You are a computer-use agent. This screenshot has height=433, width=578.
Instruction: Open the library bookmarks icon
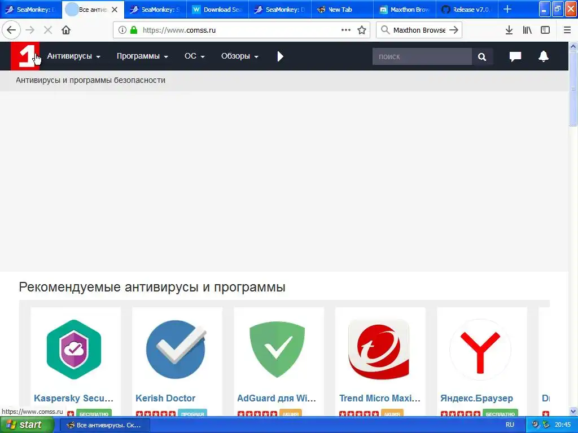coord(528,30)
